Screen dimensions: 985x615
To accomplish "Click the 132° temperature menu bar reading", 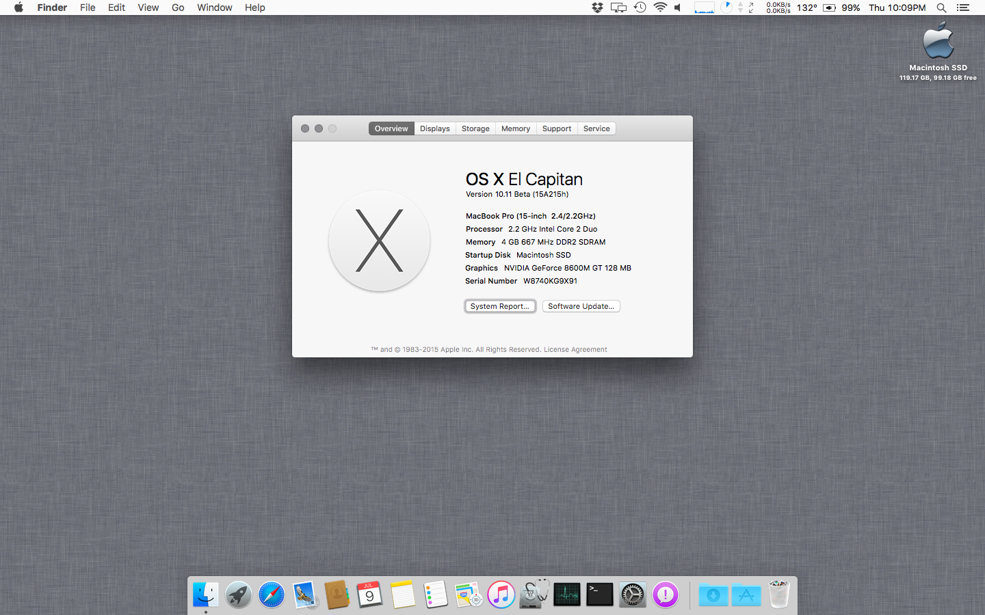I will 807,8.
